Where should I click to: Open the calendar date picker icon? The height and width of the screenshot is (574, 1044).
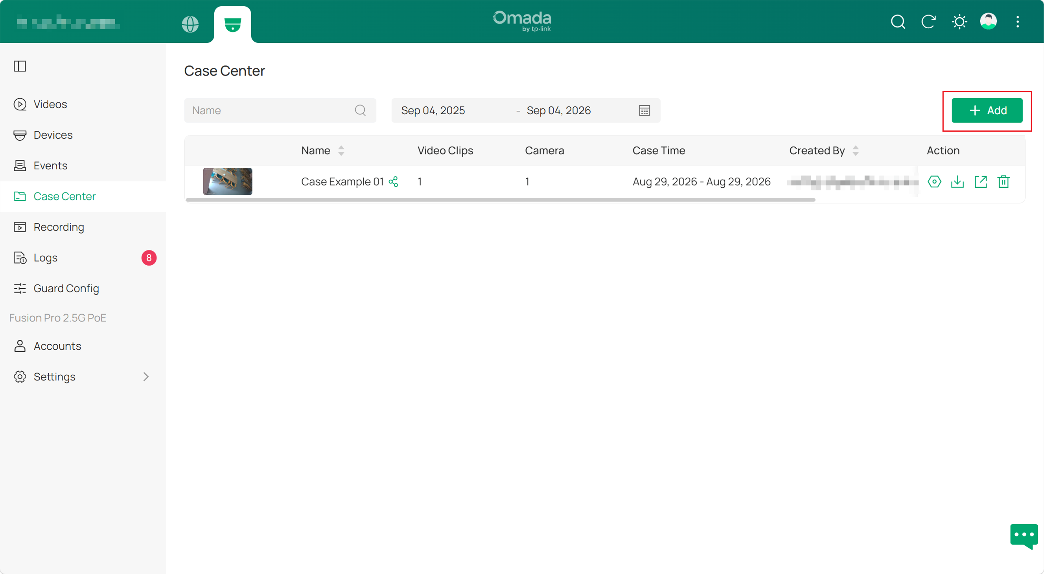644,110
